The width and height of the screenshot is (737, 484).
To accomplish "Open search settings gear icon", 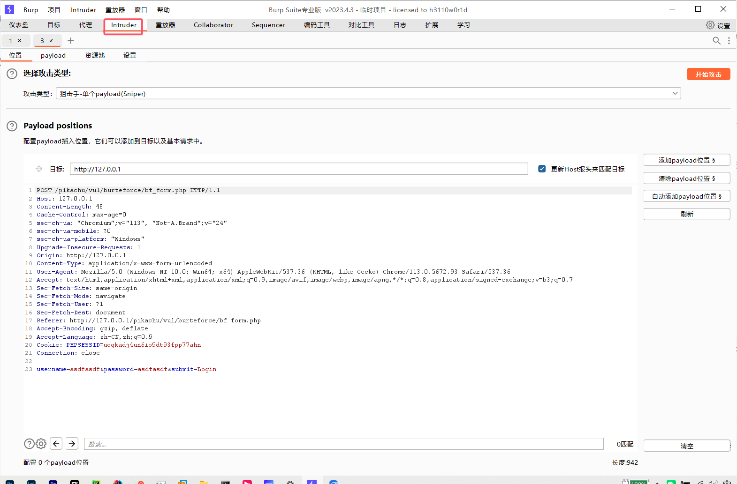I will [41, 444].
